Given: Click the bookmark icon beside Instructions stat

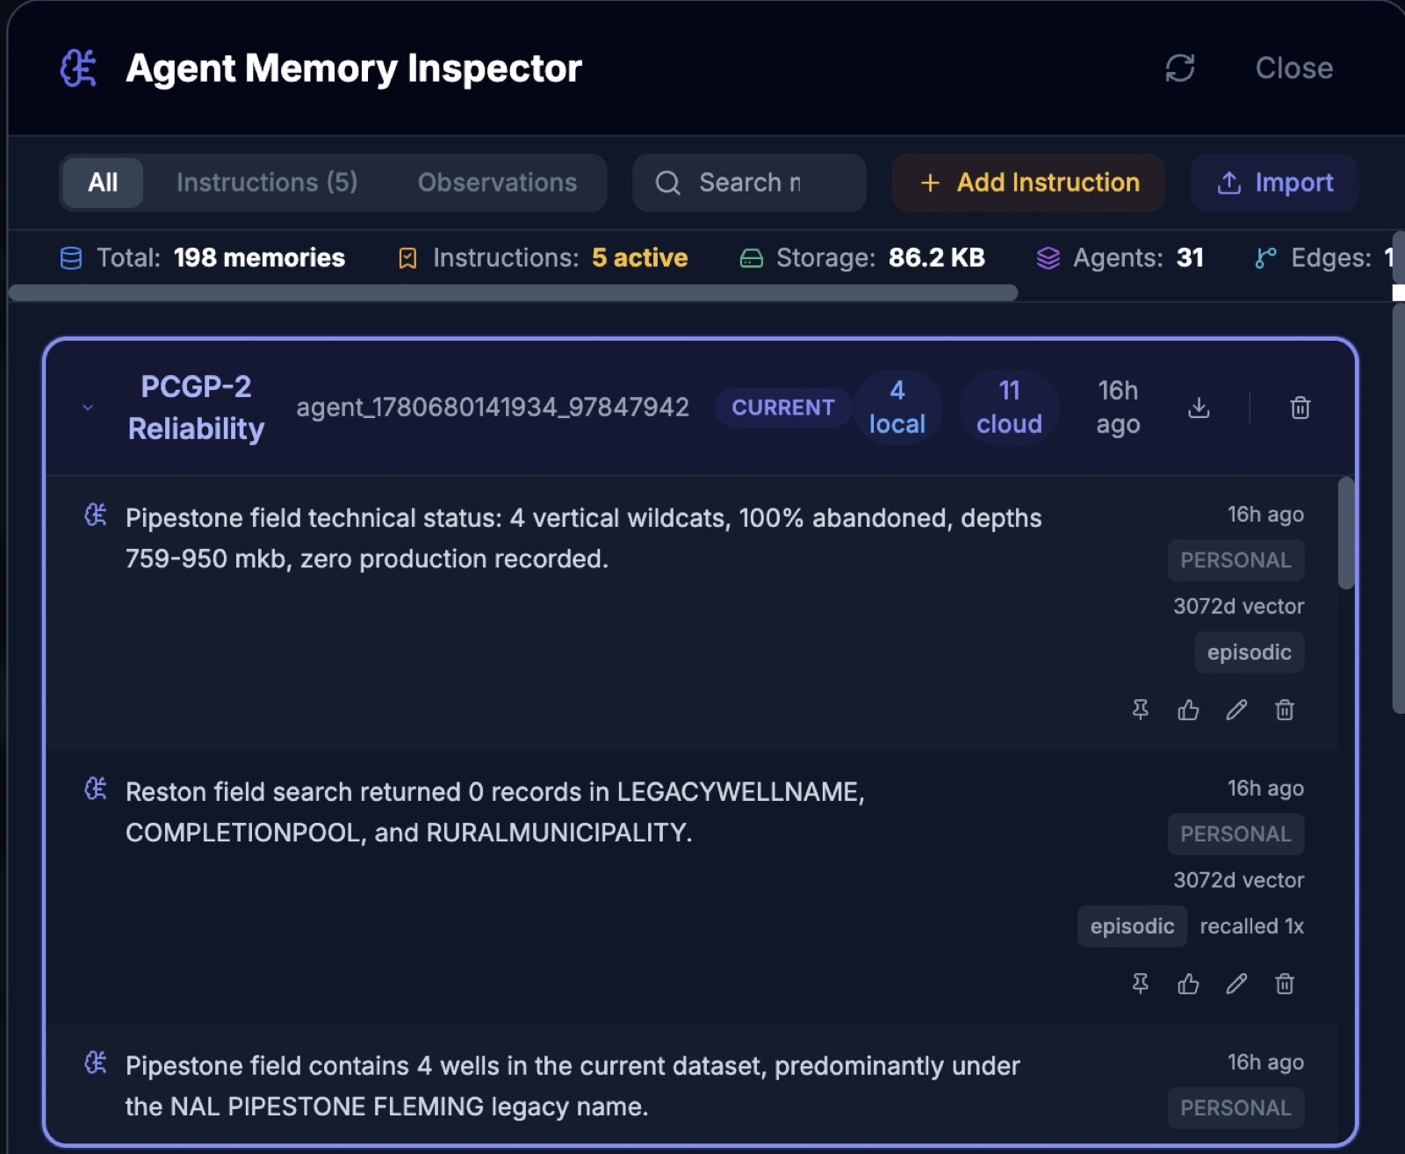Looking at the screenshot, I should 407,258.
